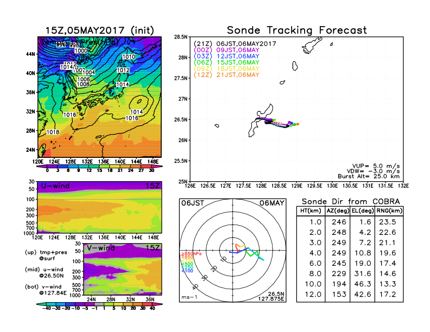
Task: Click range value '21.1' in the 3.0 km row
Action: (x=388, y=242)
